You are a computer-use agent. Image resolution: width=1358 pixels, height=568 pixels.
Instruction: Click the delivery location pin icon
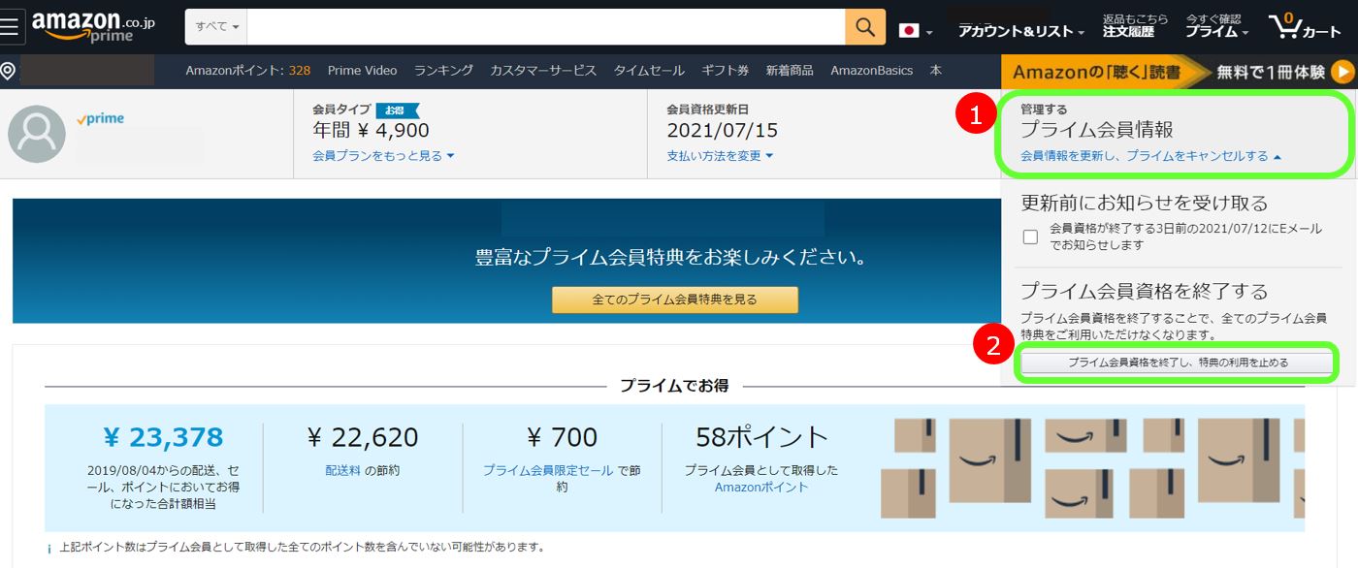click(x=8, y=71)
